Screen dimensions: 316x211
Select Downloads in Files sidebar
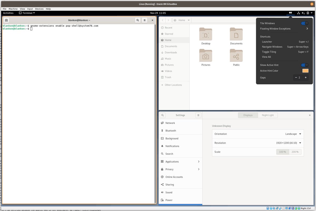click(174, 53)
